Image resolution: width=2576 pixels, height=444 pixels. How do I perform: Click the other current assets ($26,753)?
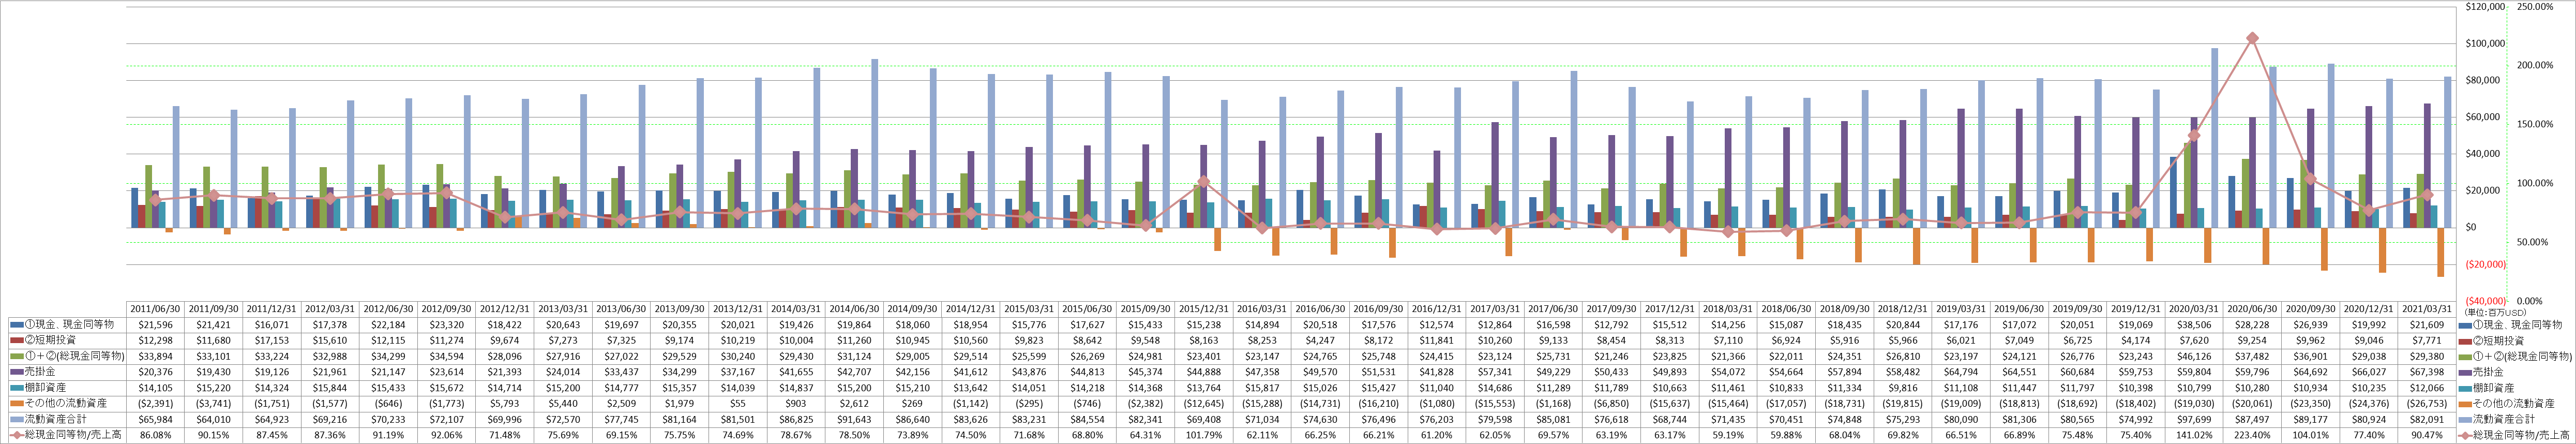pyautogui.click(x=2428, y=403)
